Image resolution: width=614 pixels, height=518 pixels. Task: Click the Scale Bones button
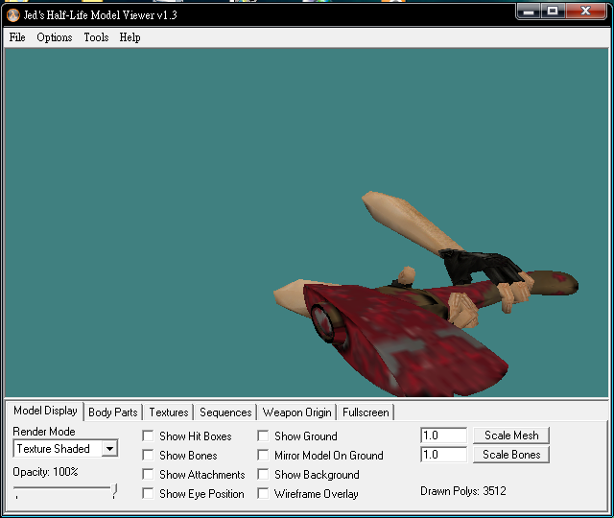[x=511, y=455]
